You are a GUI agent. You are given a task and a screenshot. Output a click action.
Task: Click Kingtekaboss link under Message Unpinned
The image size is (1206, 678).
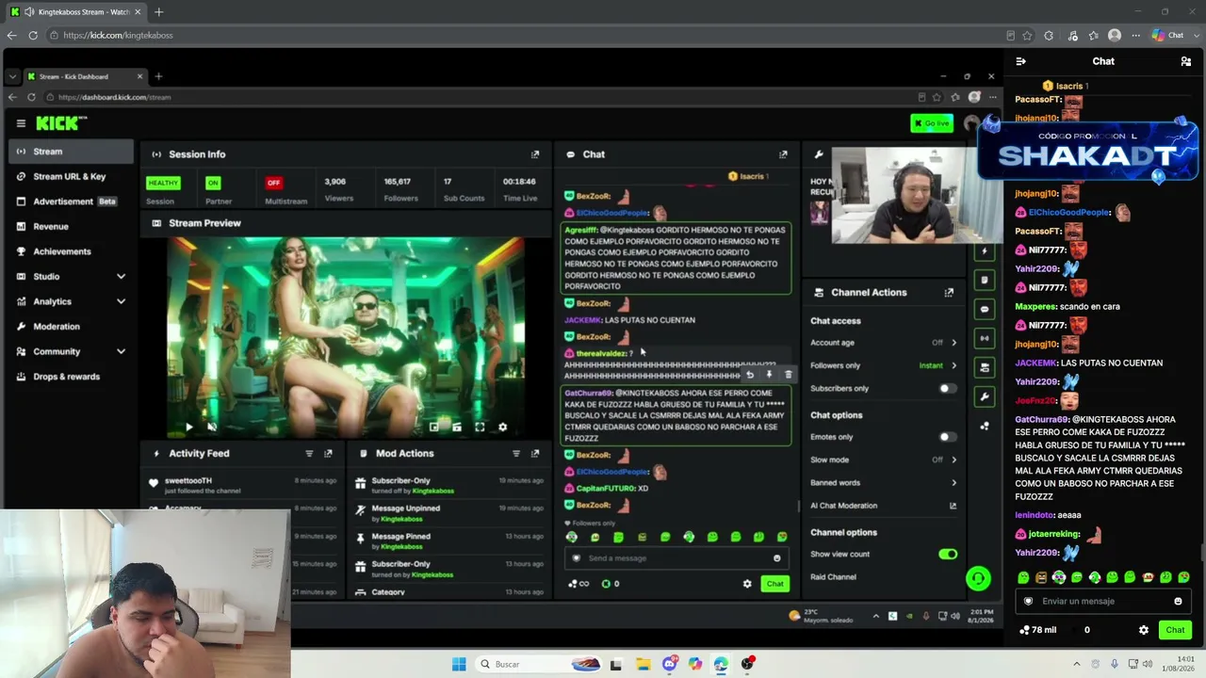pos(402,519)
